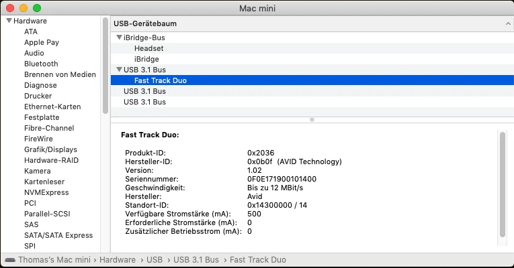Click the speed value Bis zu 12 MBit/s
Viewport: 514px width, 268px height.
coord(275,188)
